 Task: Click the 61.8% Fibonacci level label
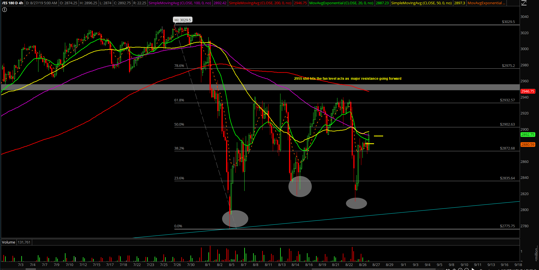coord(179,100)
